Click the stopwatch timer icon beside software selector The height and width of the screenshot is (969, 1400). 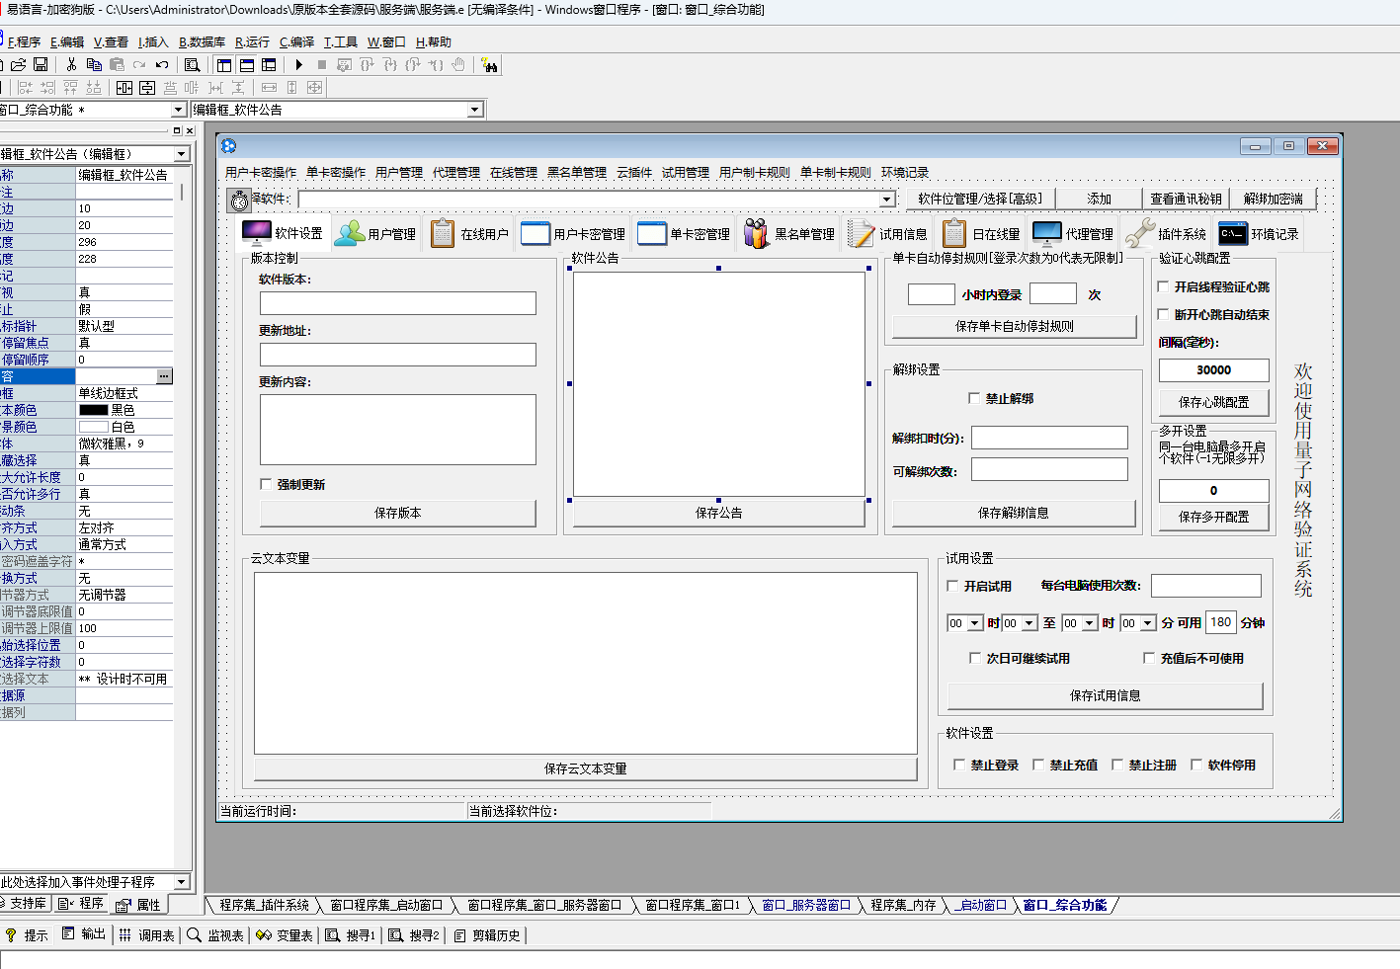239,201
